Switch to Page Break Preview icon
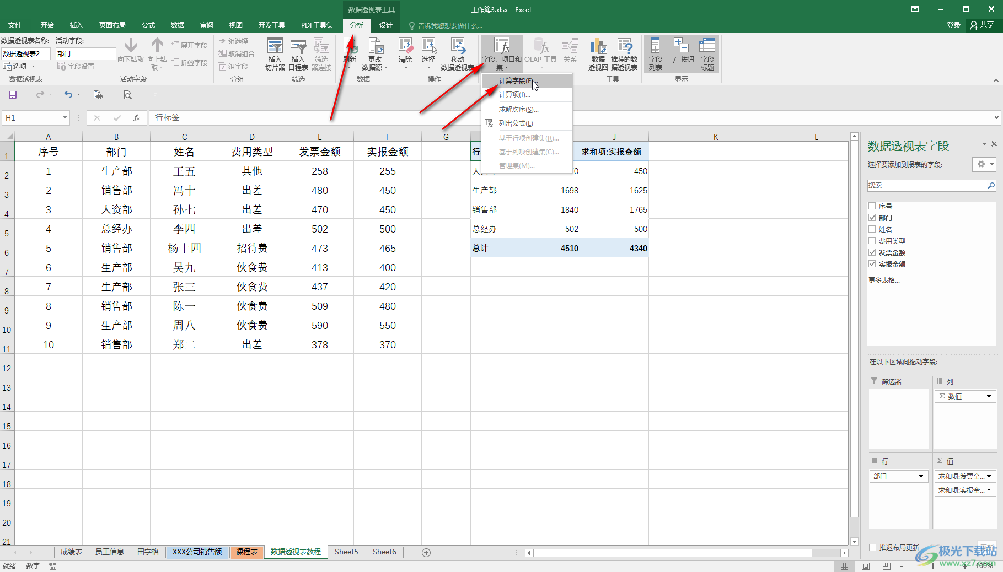Image resolution: width=1003 pixels, height=572 pixels. (887, 566)
